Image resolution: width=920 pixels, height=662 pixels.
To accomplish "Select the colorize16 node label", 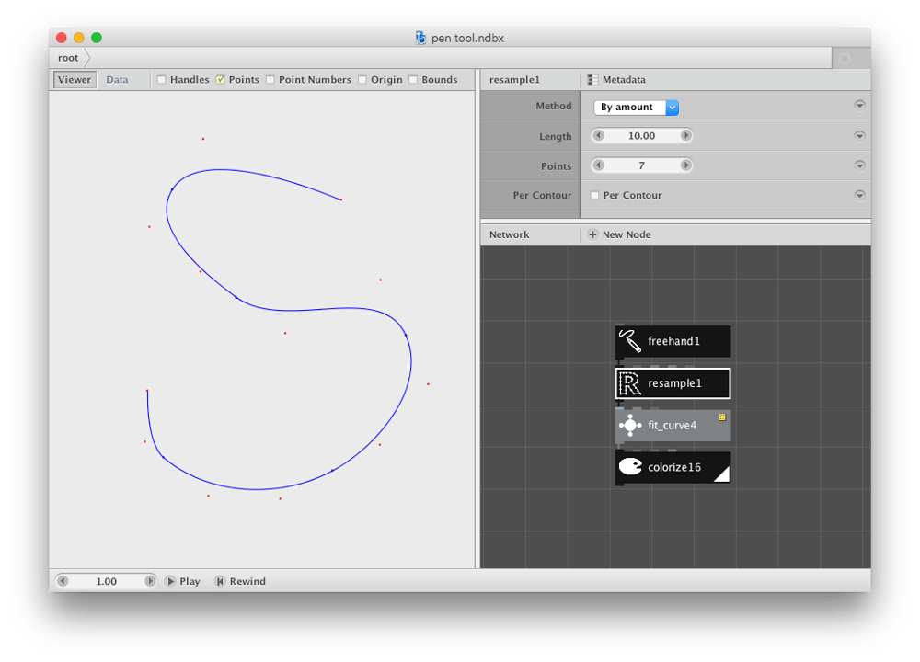I will pos(674,467).
